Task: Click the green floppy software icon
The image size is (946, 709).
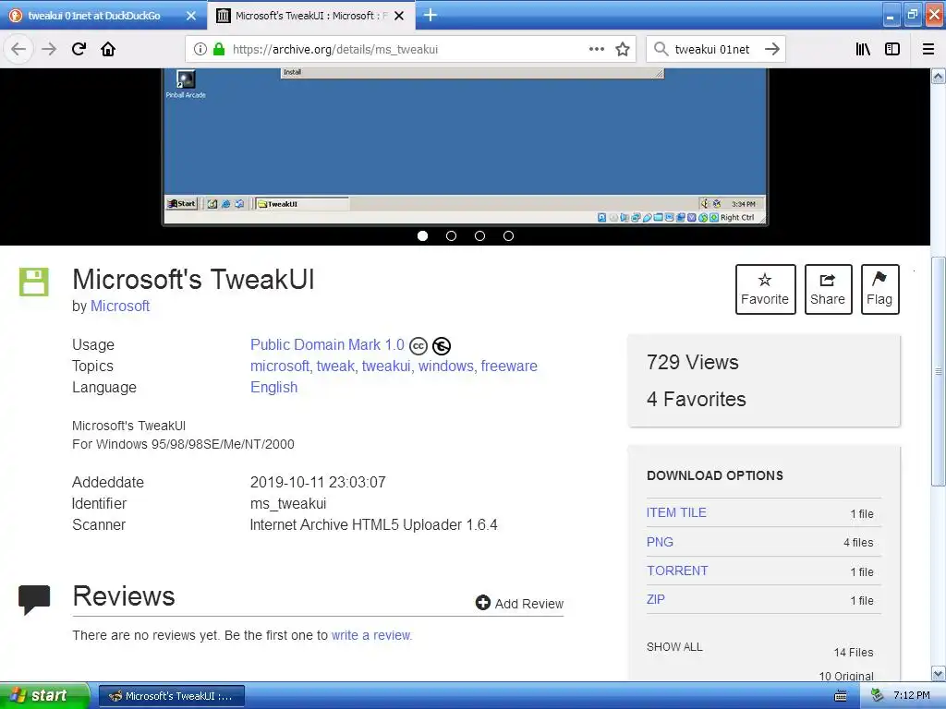Action: tap(34, 282)
